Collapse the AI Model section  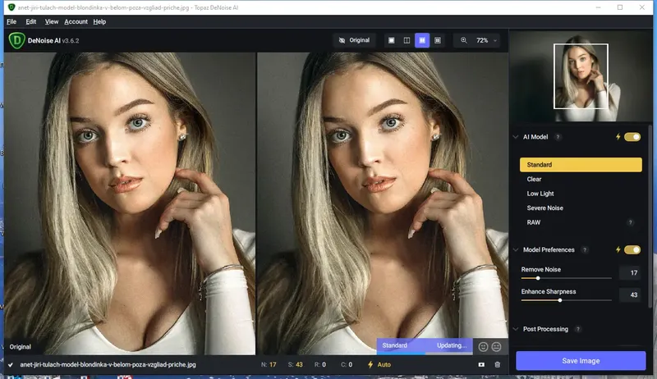[x=516, y=137]
